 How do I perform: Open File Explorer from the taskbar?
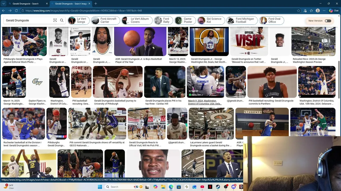tap(163, 187)
